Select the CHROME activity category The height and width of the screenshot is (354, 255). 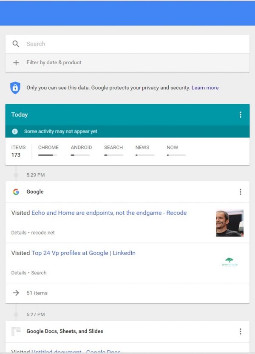tap(48, 151)
